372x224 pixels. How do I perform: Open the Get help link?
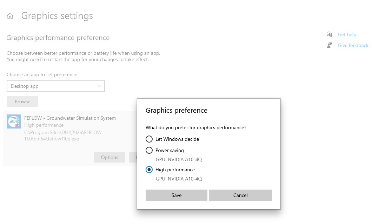(x=347, y=34)
